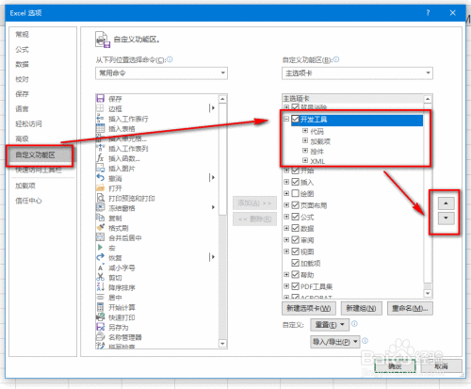471x389 pixels.
Task: Click the 降序排序 icon
Action: coord(100,287)
